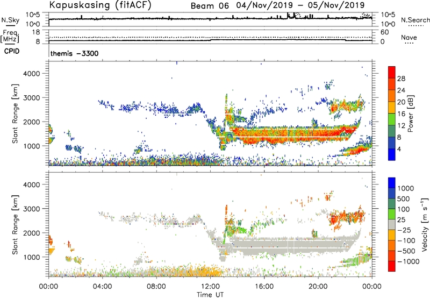Click the 24 label on Power colorbar
This screenshot has height=298, width=430.
point(401,90)
